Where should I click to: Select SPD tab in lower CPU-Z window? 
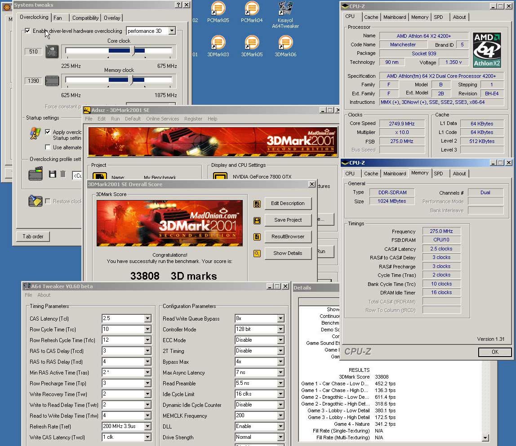click(438, 174)
